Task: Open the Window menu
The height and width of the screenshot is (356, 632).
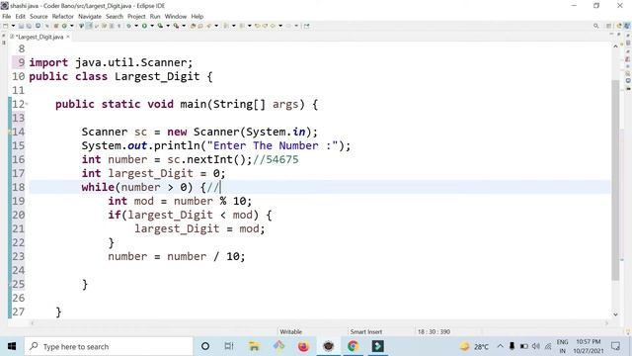Action: [x=176, y=17]
